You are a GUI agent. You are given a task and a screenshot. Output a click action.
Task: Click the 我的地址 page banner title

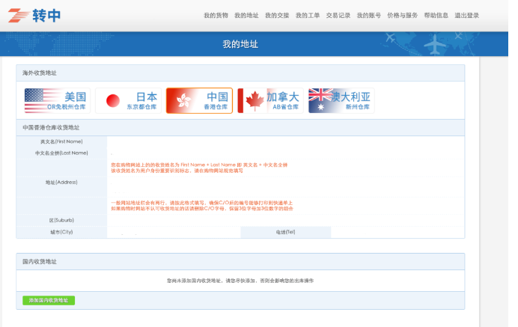(x=240, y=44)
